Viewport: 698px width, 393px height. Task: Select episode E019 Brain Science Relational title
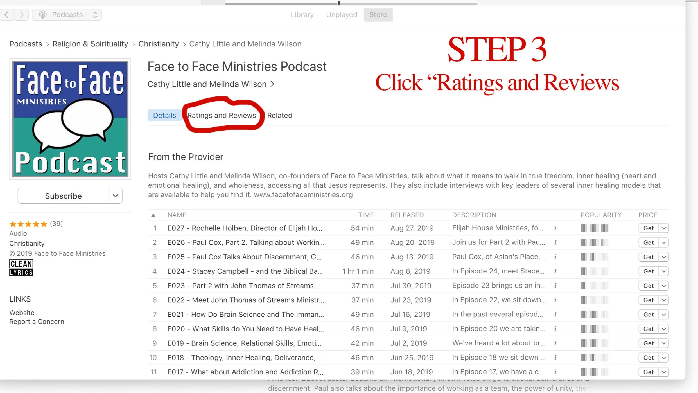(244, 343)
